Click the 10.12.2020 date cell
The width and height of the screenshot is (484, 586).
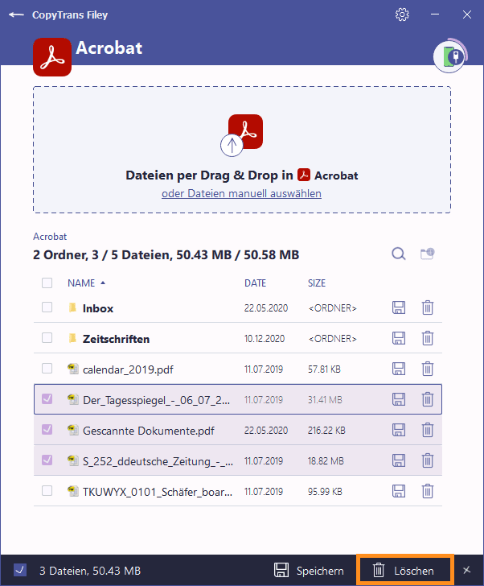tap(265, 339)
